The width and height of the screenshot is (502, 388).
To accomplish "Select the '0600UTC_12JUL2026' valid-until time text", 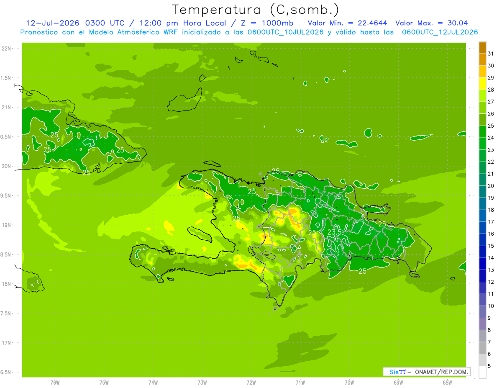I will (440, 32).
